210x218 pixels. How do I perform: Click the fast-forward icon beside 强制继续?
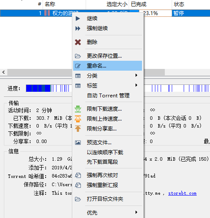78,28
